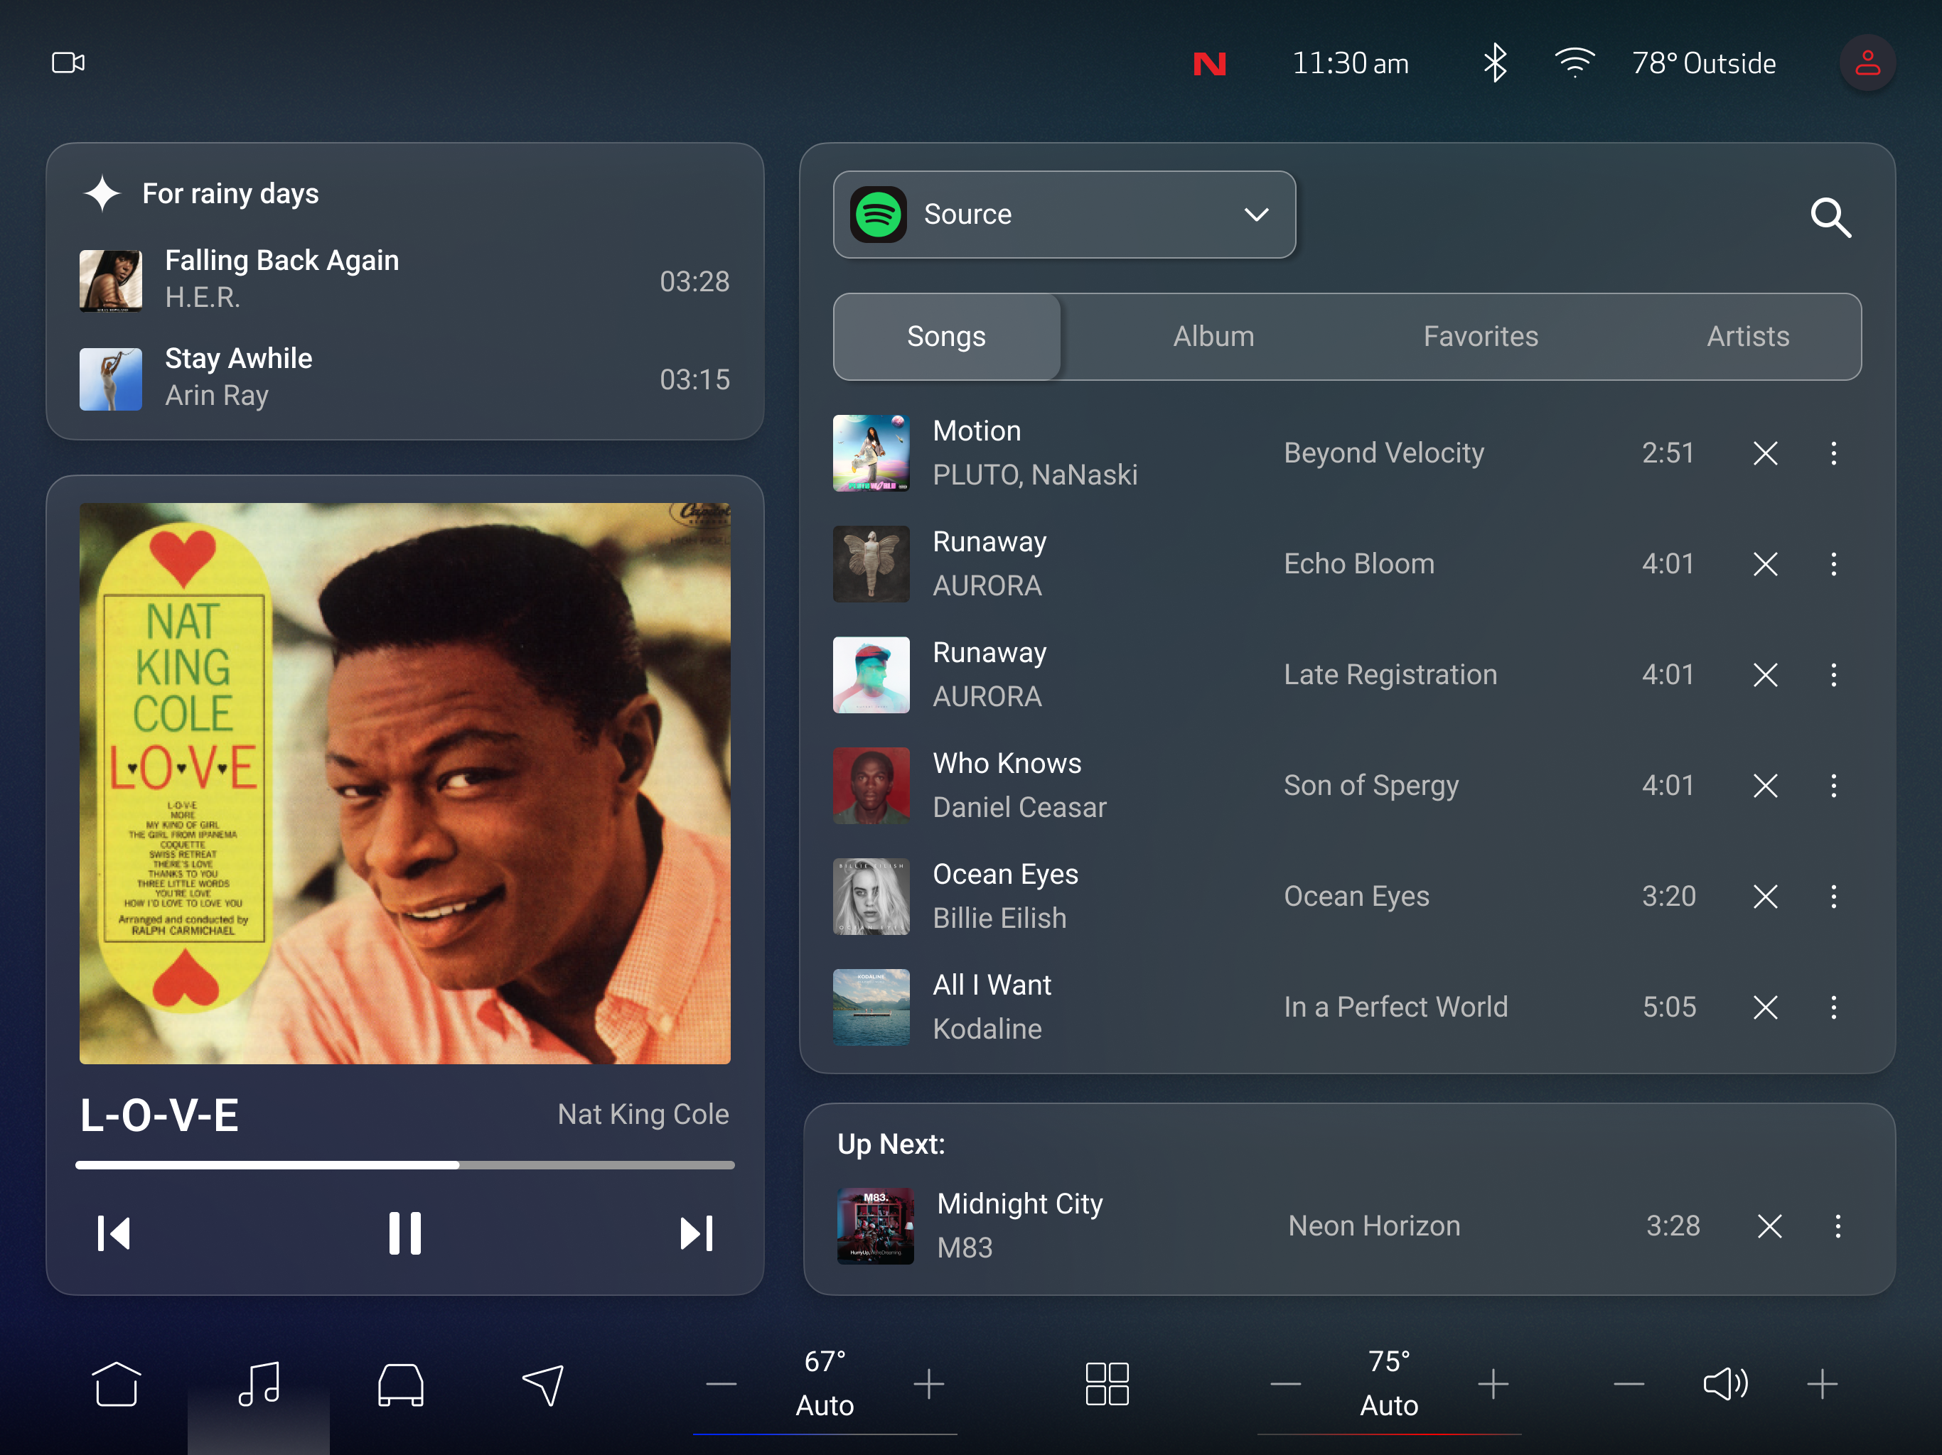Open Bluetooth settings from status bar
Viewport: 1942px width, 1455px height.
1494,63
